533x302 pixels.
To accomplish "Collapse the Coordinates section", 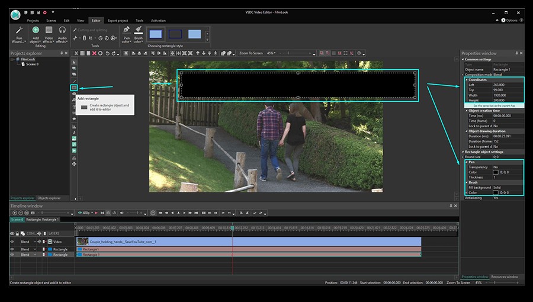I will pos(467,80).
